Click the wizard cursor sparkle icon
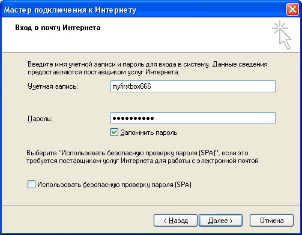The width and height of the screenshot is (302, 235). click(x=282, y=35)
